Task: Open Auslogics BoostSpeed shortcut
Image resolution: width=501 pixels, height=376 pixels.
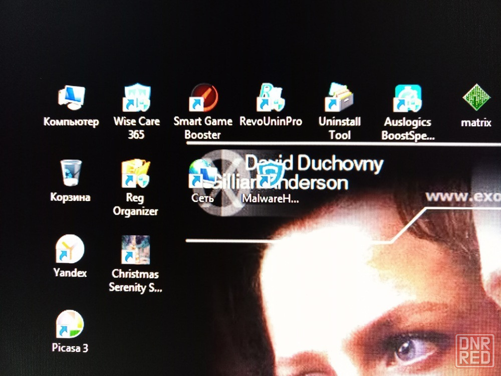Action: point(407,98)
